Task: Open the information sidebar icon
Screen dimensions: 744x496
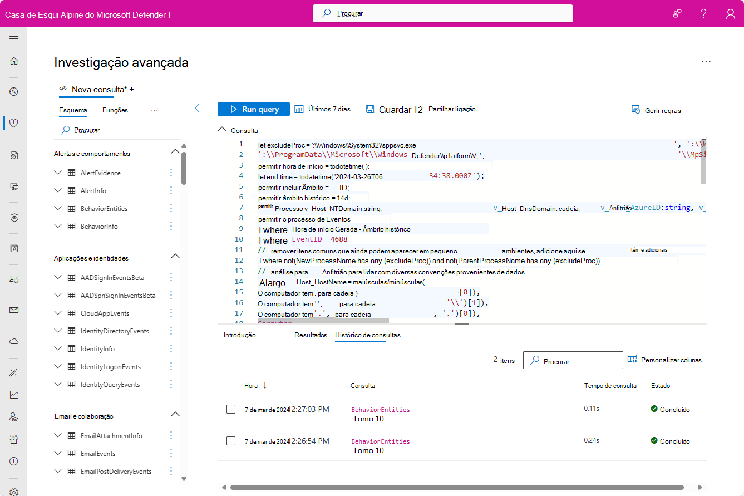Action: coord(14,461)
